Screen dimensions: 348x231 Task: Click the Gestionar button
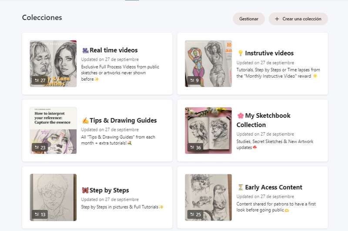[248, 19]
